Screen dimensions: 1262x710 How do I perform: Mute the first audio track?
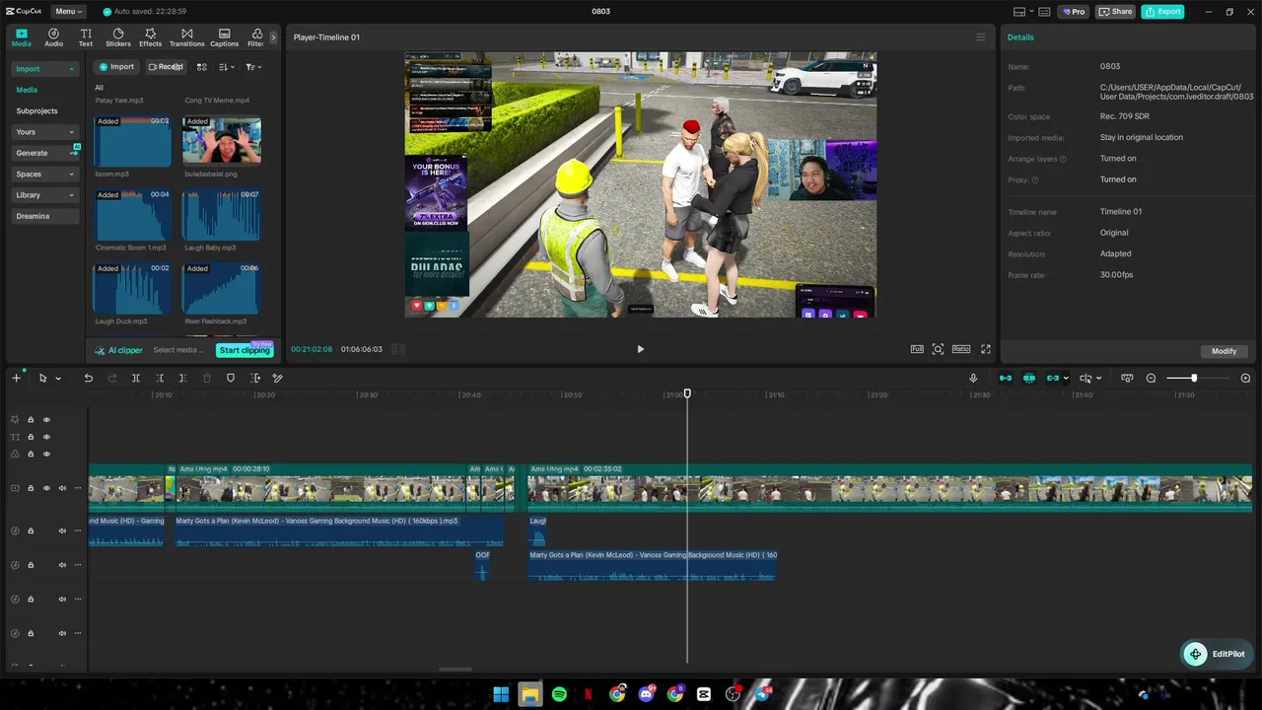tap(62, 531)
